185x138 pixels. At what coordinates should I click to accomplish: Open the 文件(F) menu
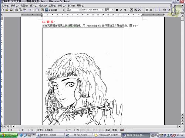click(x=5, y=6)
